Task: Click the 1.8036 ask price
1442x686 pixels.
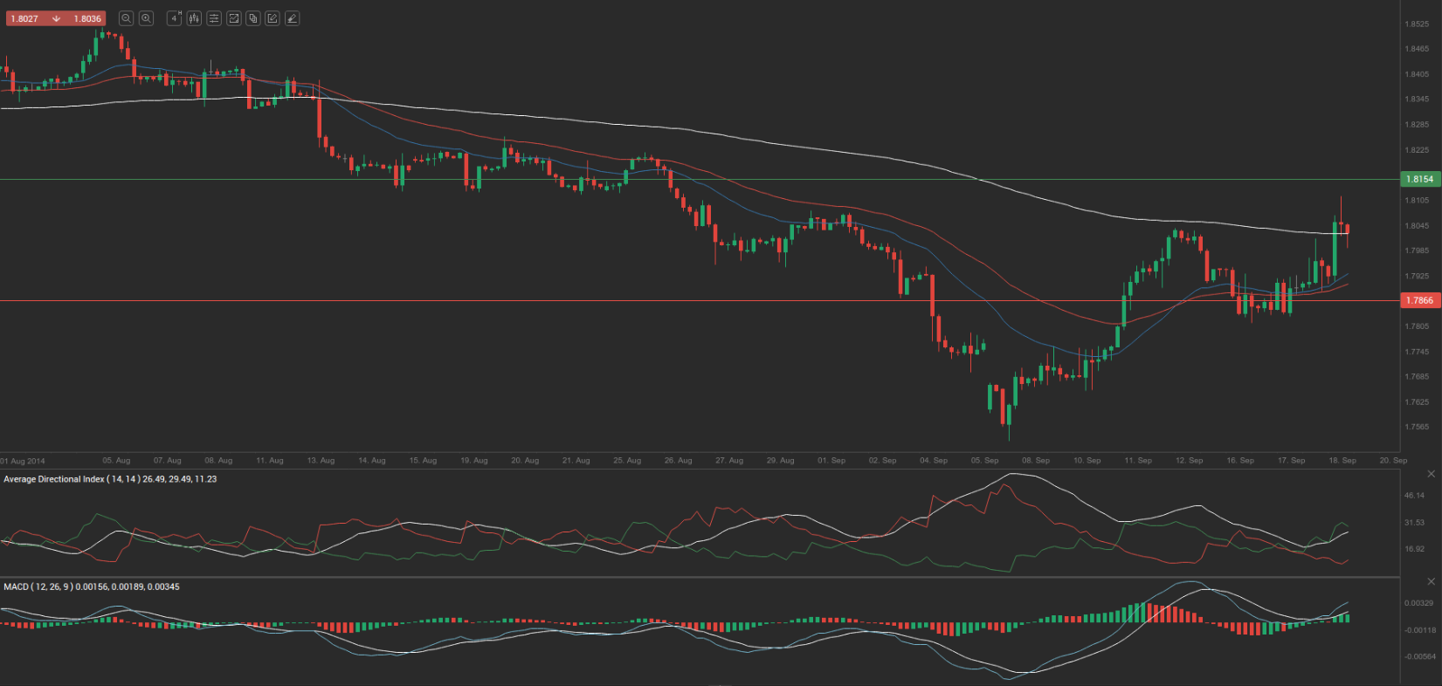Action: 87,18
